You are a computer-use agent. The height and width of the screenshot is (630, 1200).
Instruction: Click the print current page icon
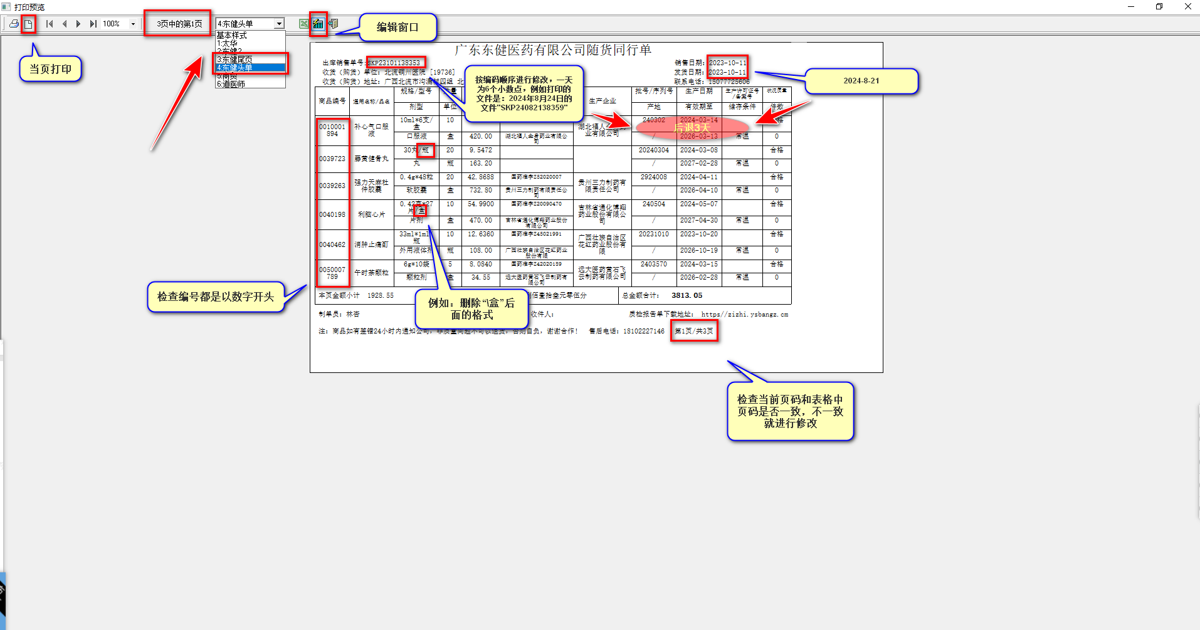coord(28,24)
